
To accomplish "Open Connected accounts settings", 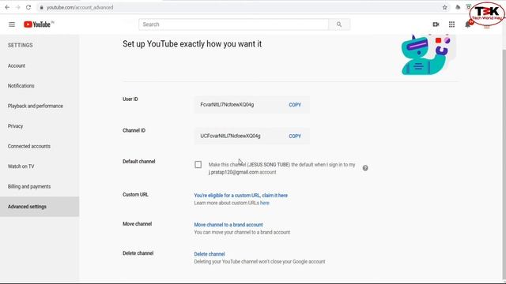I will pyautogui.click(x=29, y=146).
